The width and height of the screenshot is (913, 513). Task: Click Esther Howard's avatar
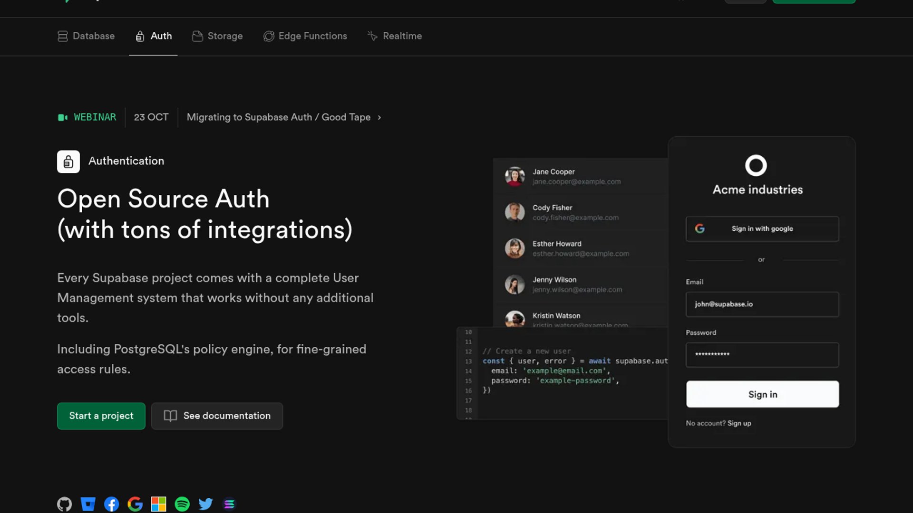[515, 248]
